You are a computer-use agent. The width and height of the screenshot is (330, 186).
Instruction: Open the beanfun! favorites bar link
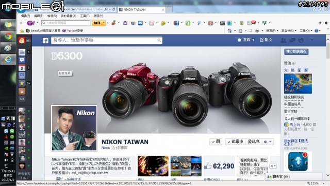43,31
